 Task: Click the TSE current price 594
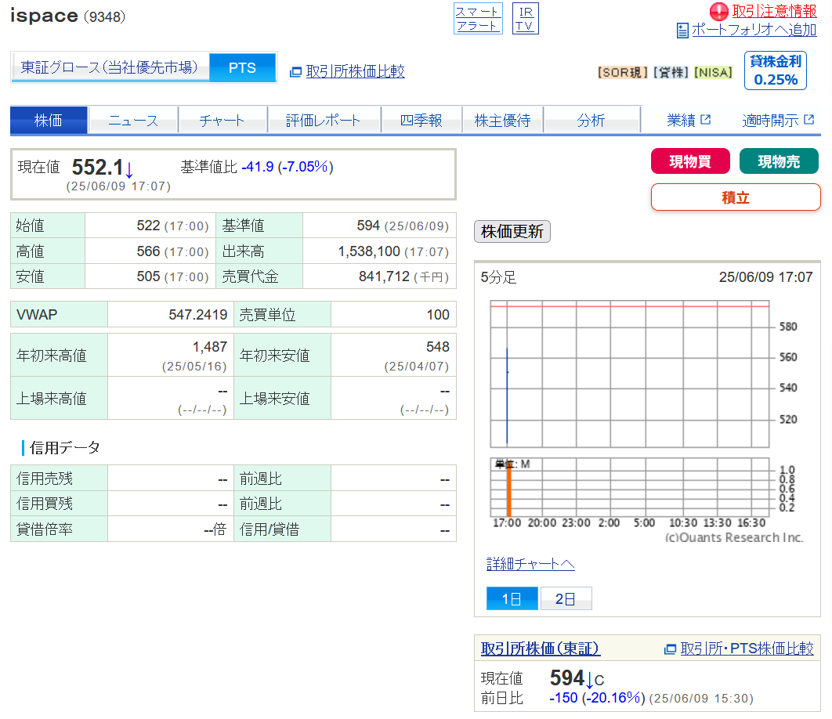click(566, 677)
